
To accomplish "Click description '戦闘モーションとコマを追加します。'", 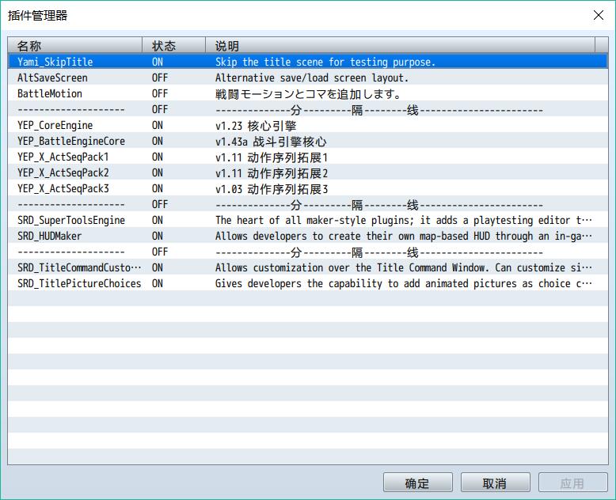I will [x=308, y=94].
